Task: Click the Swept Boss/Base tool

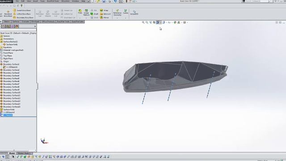Action: (x=22, y=10)
